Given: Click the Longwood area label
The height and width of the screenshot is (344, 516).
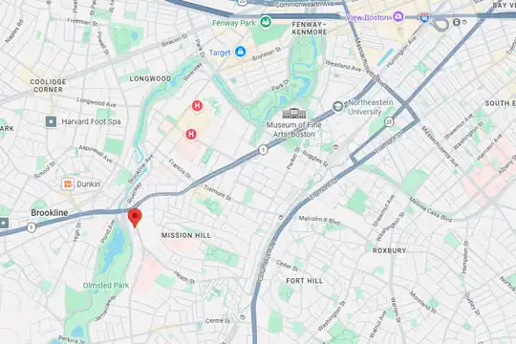Looking at the screenshot, I should click(x=150, y=78).
